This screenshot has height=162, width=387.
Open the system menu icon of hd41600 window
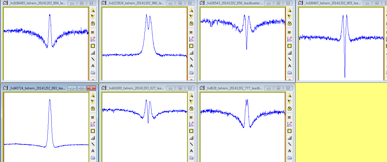103,88
